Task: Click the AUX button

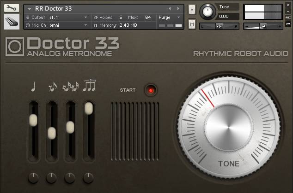Action: [x=288, y=18]
